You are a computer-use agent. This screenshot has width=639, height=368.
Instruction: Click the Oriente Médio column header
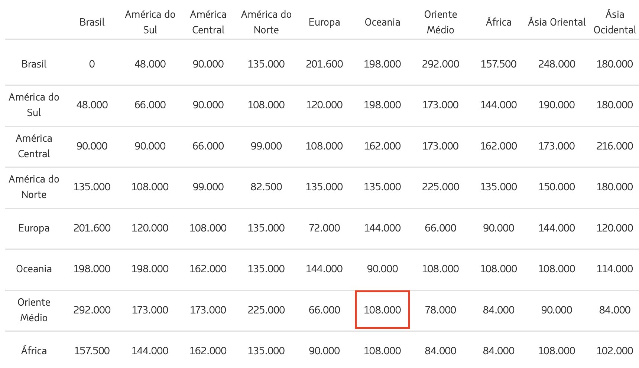point(440,22)
